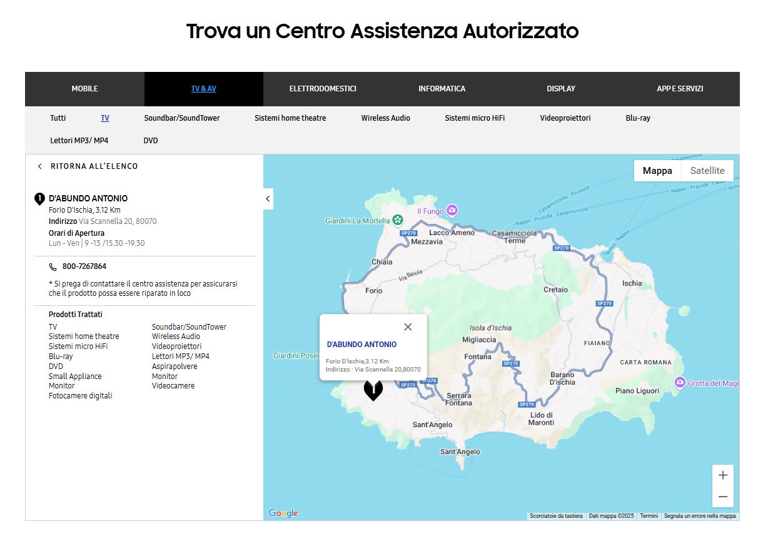Click the CARTA ROMANA label on the map

[646, 363]
